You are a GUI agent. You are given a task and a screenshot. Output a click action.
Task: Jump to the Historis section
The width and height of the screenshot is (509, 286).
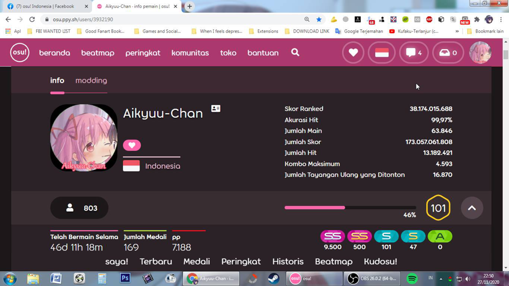pyautogui.click(x=288, y=261)
